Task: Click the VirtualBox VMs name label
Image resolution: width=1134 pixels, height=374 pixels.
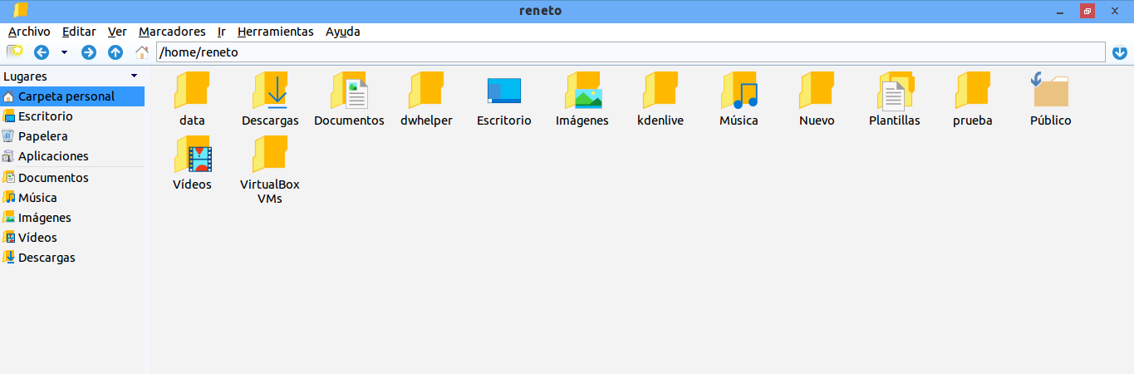Action: [270, 192]
